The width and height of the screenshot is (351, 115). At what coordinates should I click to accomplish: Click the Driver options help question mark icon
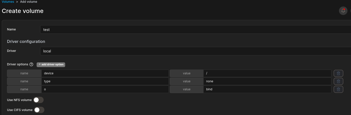[31, 64]
